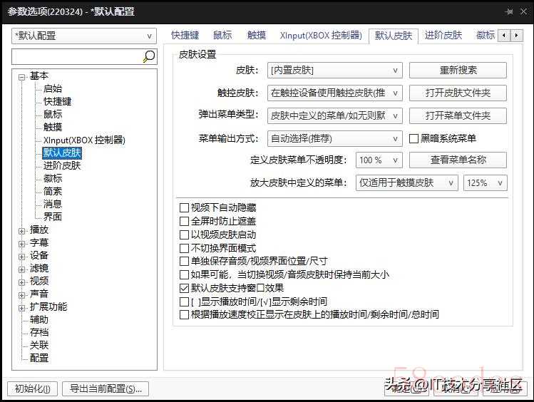The height and width of the screenshot is (402, 534).
Task: Click the search magnifier icon
Action: click(x=149, y=56)
